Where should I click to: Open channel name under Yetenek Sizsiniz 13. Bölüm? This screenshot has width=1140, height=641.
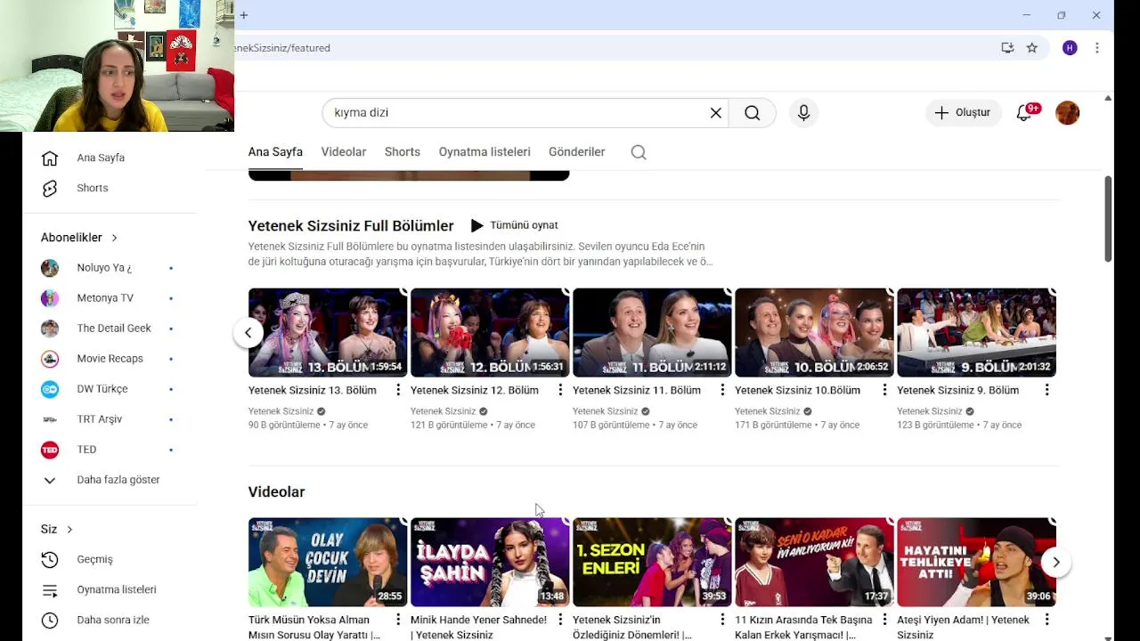pyautogui.click(x=281, y=411)
